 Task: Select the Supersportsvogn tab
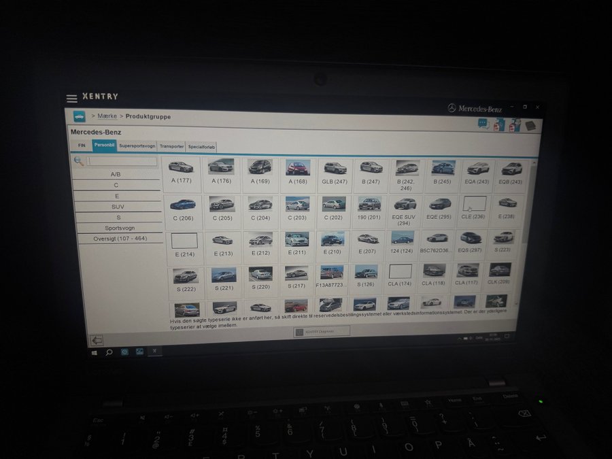(x=137, y=146)
